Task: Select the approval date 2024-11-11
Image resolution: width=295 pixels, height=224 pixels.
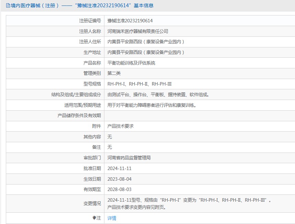Action: (119, 168)
